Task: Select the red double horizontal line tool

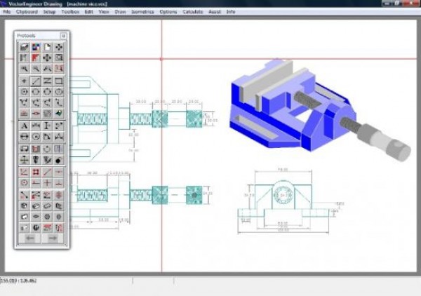Action: pos(24,114)
